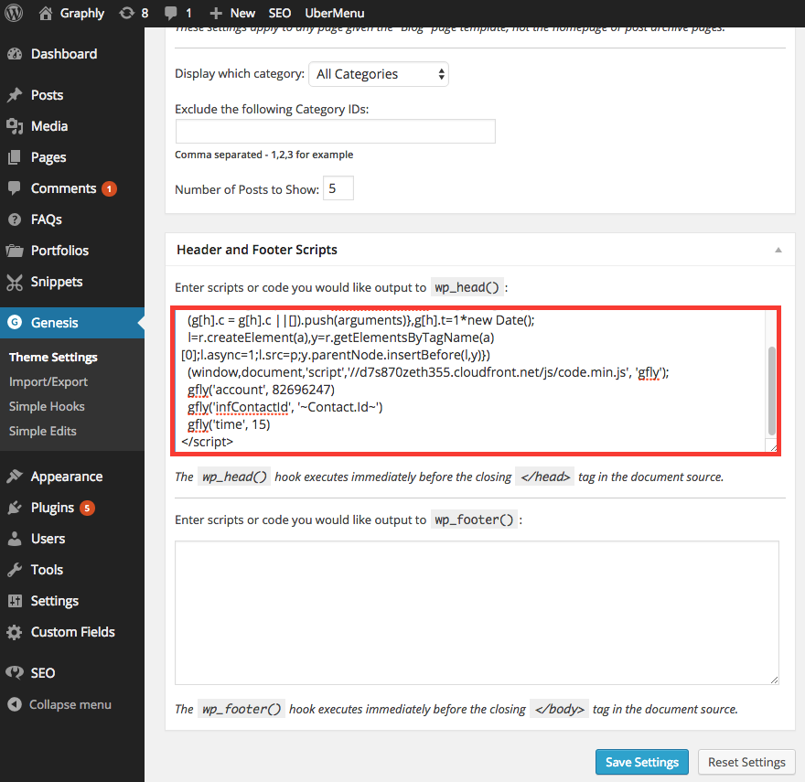Click the Dashboard gauge icon
The height and width of the screenshot is (782, 805).
[x=15, y=54]
